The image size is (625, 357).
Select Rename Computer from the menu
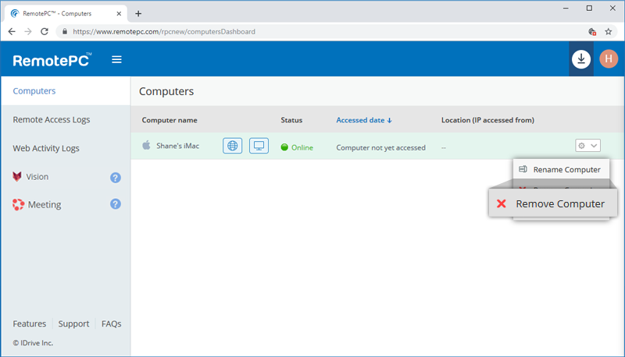(561, 169)
